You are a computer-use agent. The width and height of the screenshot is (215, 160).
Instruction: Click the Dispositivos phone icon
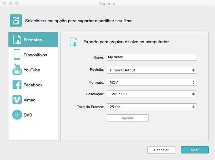[17, 54]
